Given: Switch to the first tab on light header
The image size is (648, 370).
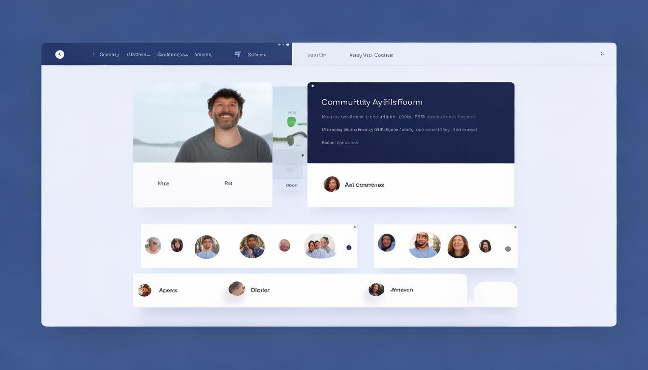Looking at the screenshot, I should tap(317, 55).
